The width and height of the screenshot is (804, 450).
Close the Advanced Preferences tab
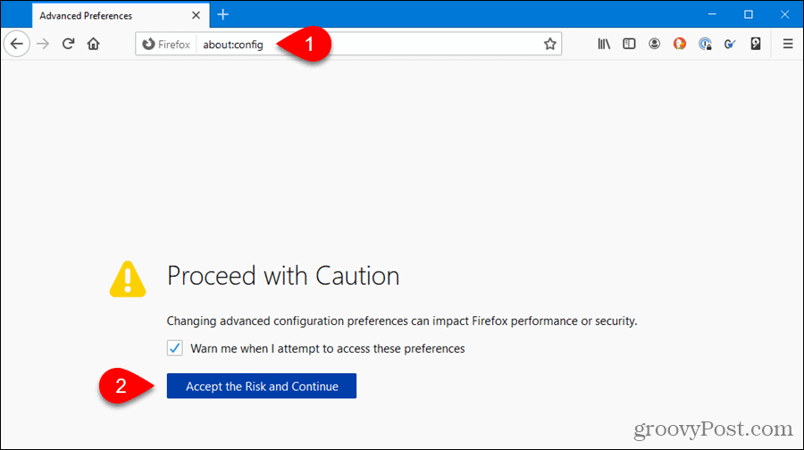pos(196,15)
